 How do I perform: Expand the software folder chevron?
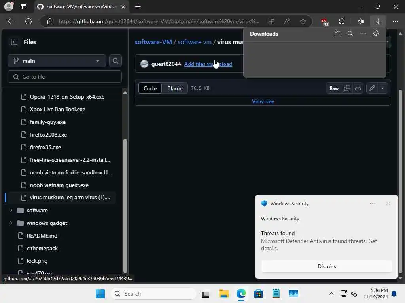coord(11,210)
